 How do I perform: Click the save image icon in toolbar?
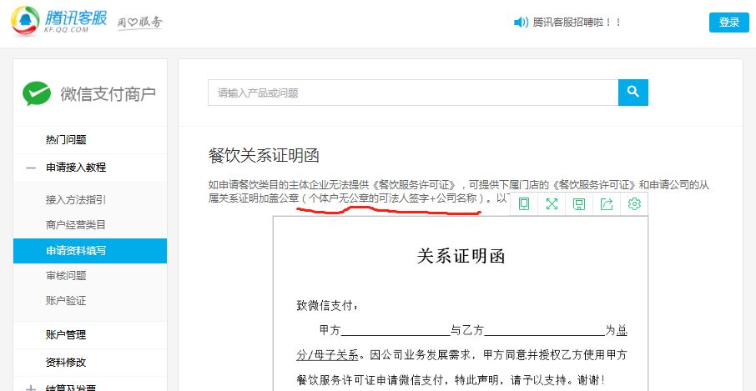[579, 204]
